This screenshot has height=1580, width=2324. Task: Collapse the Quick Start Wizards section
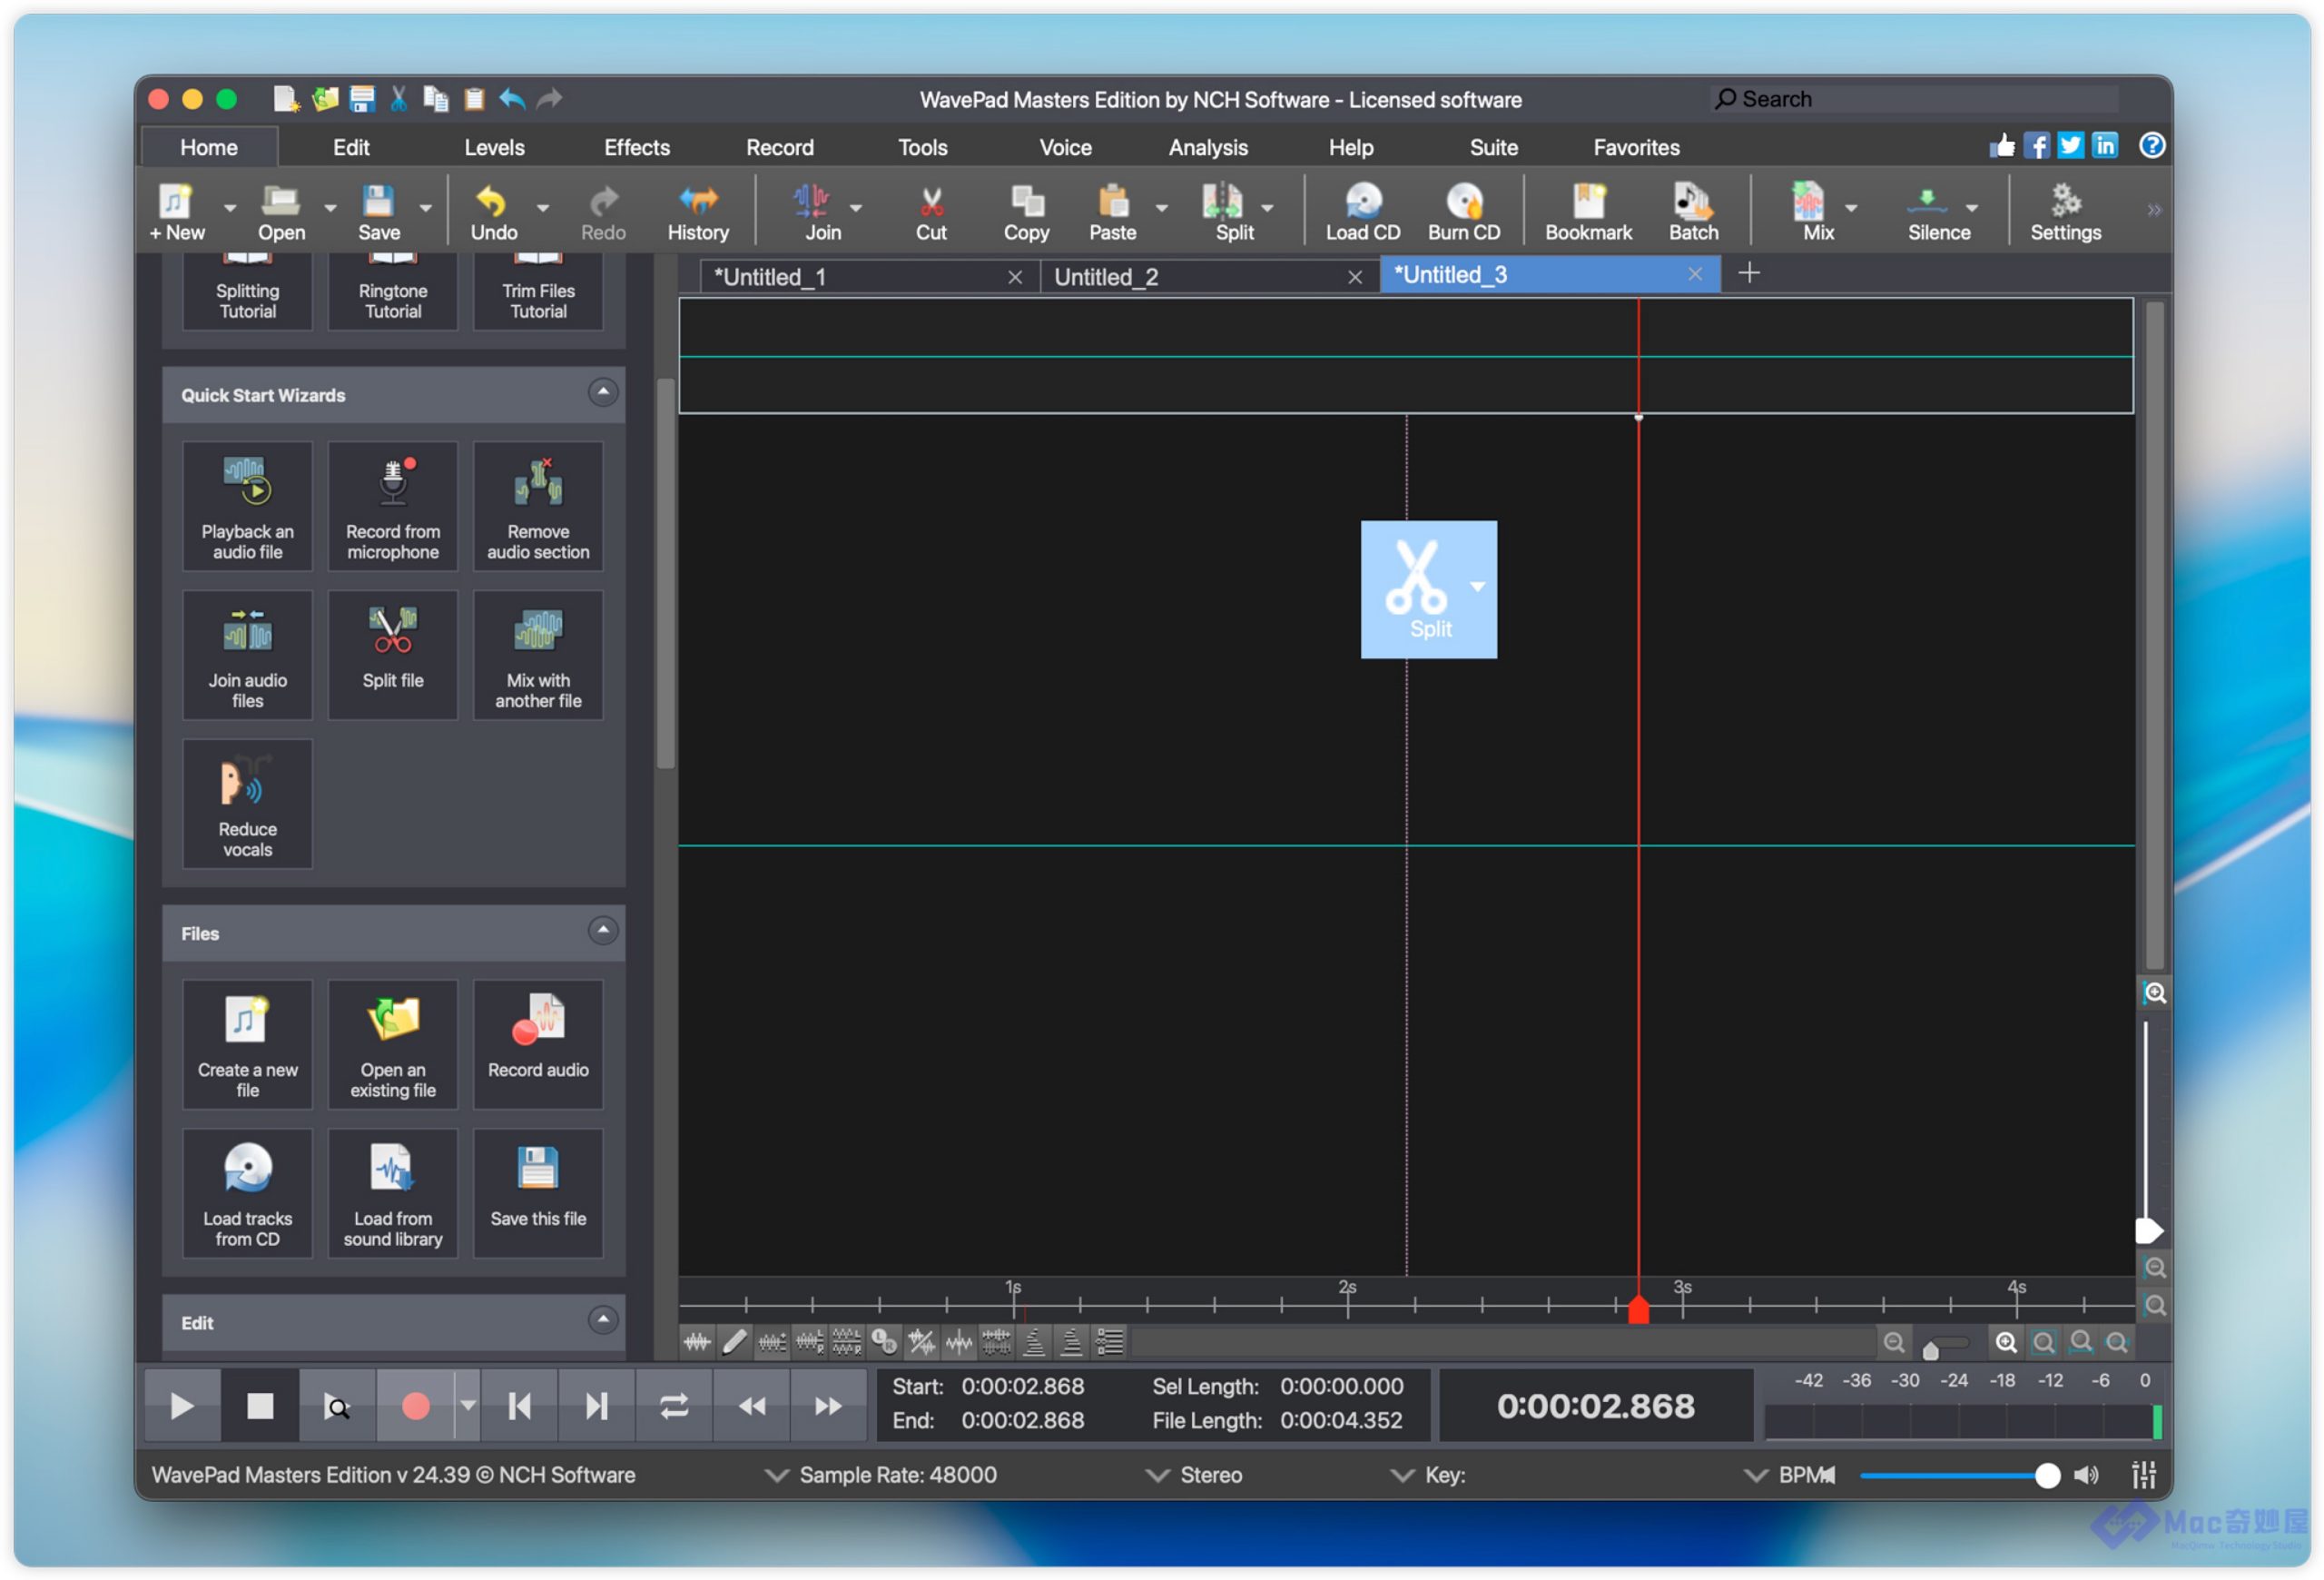(602, 392)
